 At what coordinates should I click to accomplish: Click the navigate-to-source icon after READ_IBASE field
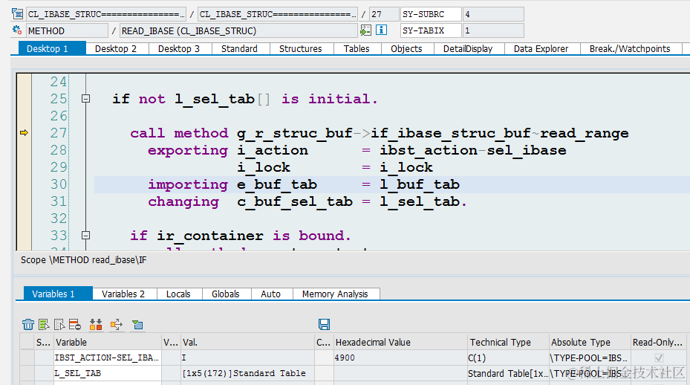365,30
